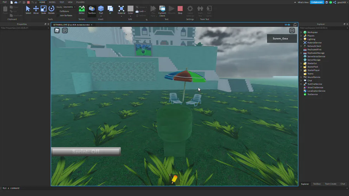
Task: Switch to the TEST ribbon tab
Action: click(x=62, y=2)
